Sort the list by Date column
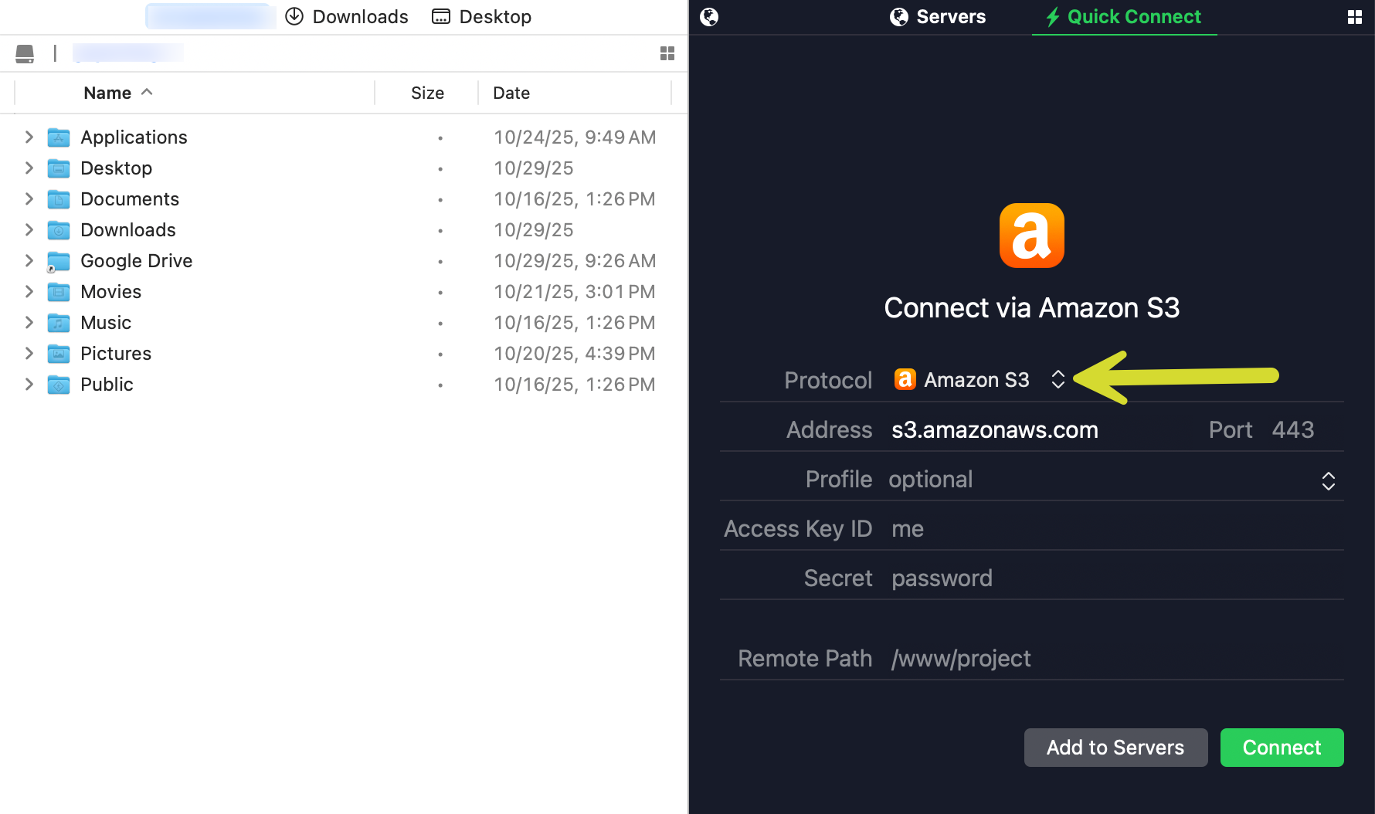The width and height of the screenshot is (1375, 814). (x=511, y=93)
